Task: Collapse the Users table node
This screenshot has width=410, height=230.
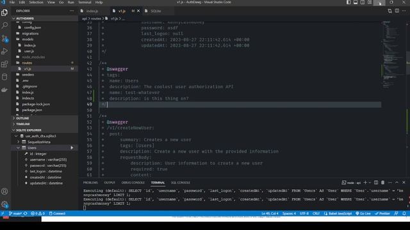Action: coord(19,148)
